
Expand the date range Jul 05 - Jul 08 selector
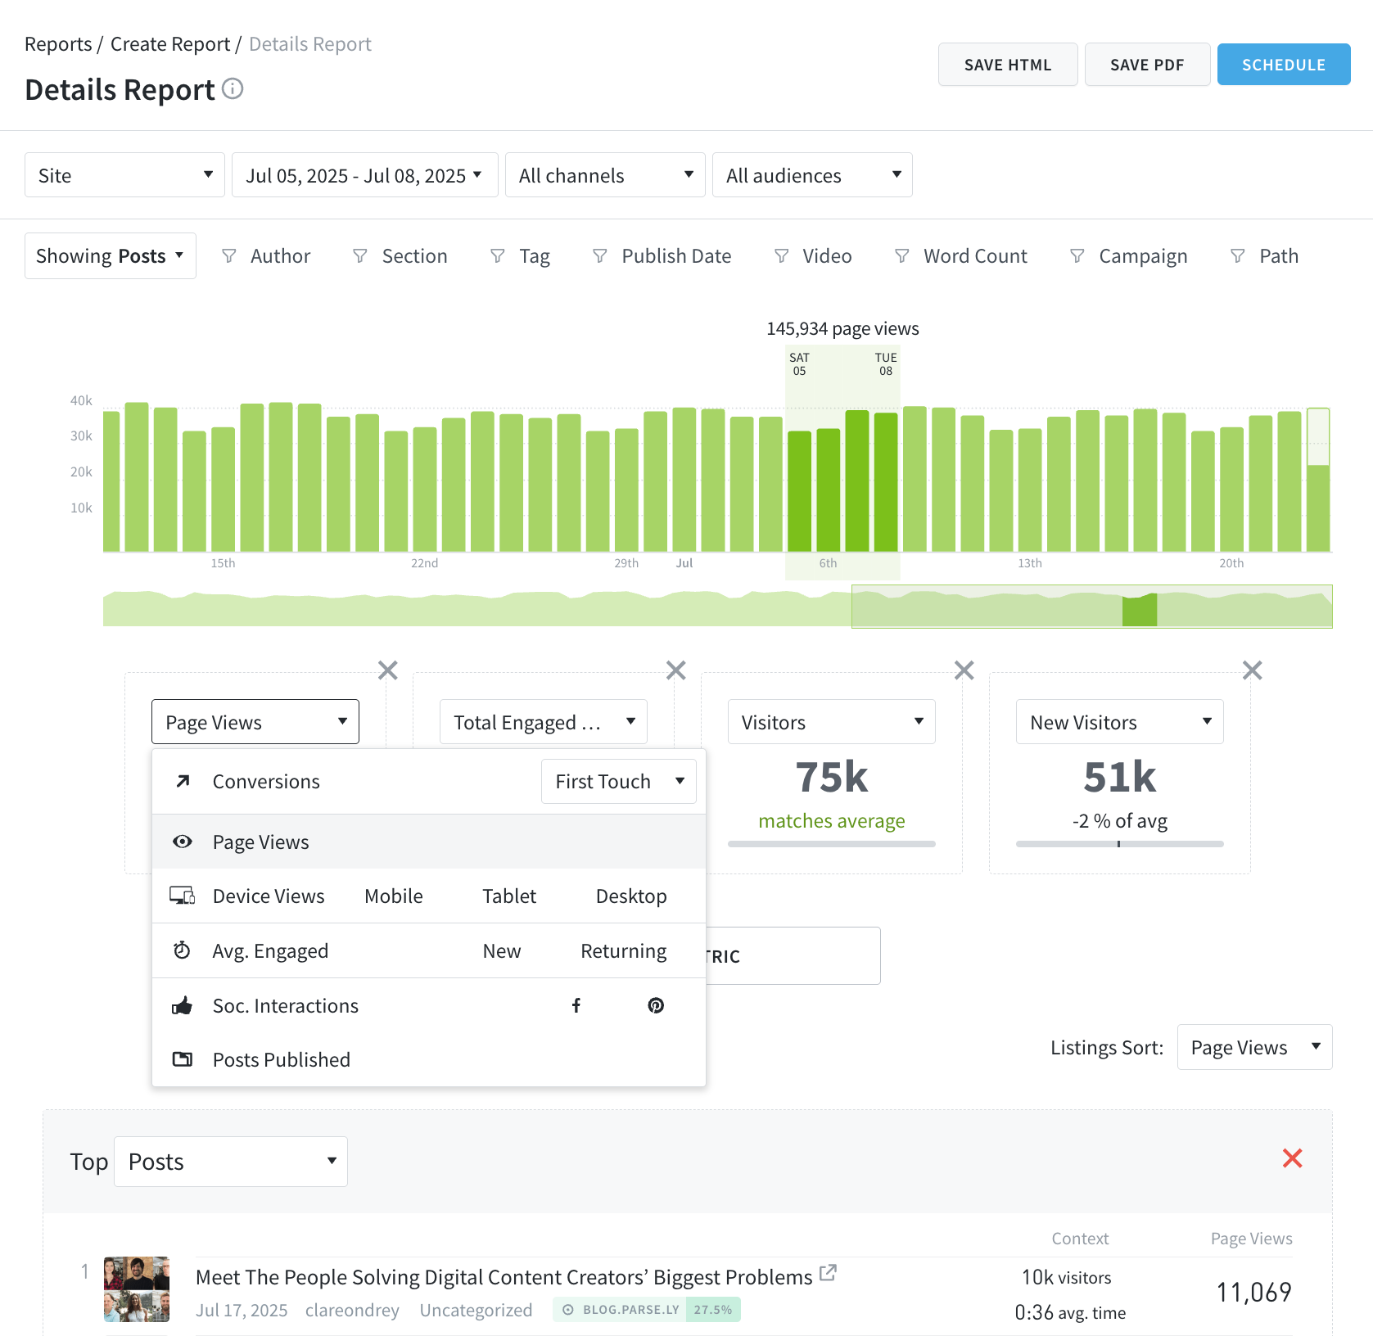point(365,175)
